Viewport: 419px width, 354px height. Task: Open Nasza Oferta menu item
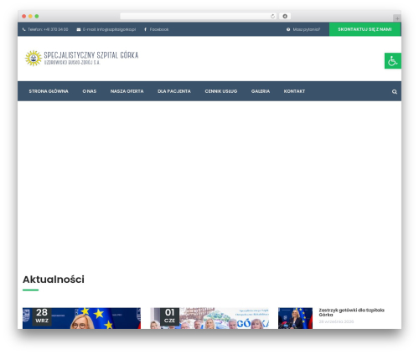click(127, 91)
